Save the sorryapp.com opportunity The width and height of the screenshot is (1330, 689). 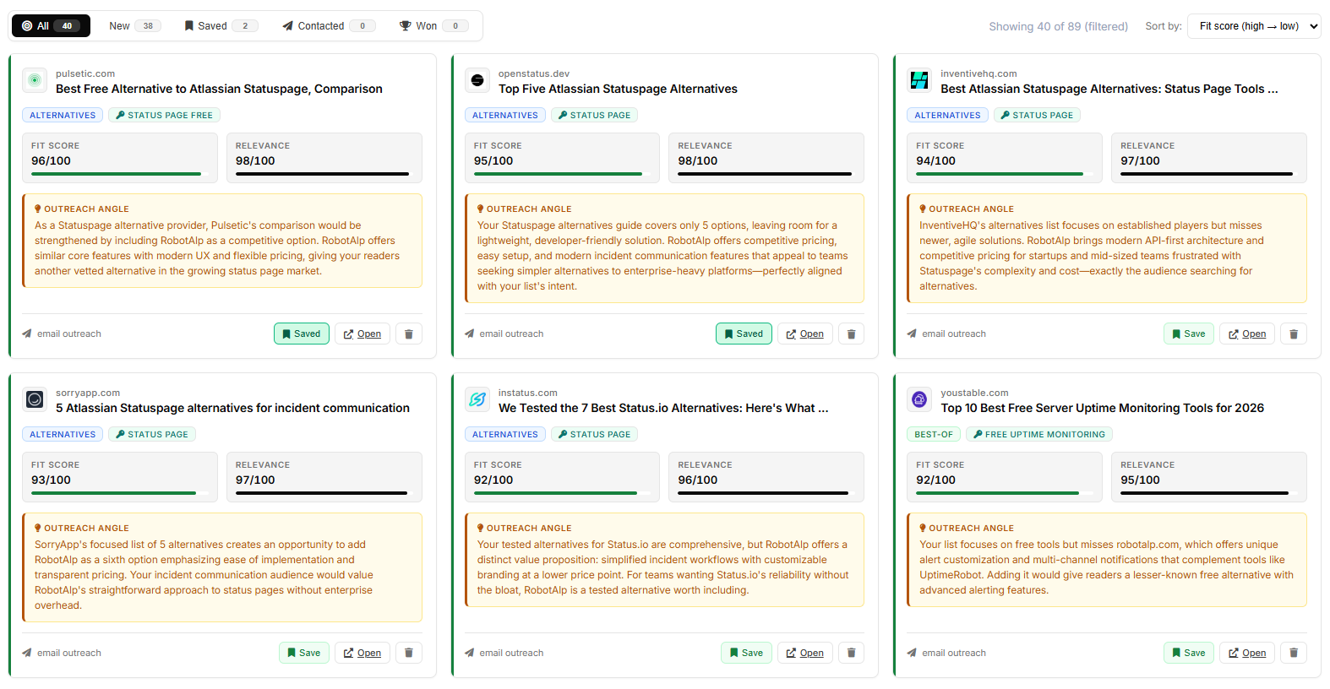(x=304, y=653)
